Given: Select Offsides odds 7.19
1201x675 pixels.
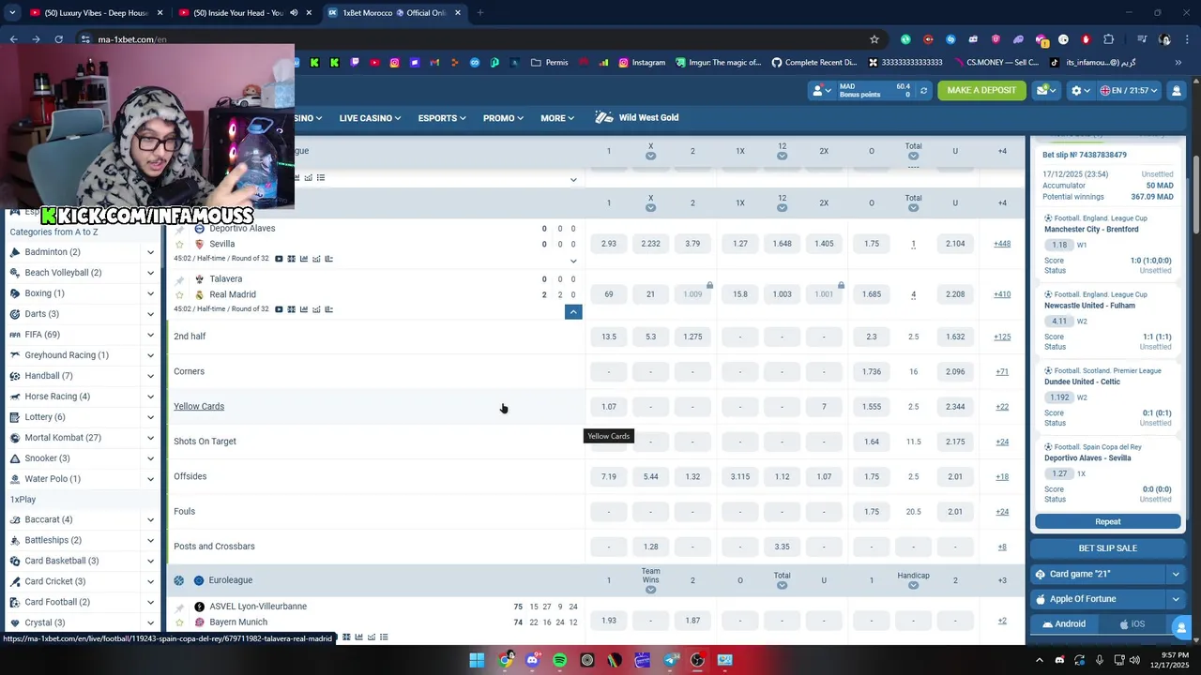Looking at the screenshot, I should (x=609, y=476).
